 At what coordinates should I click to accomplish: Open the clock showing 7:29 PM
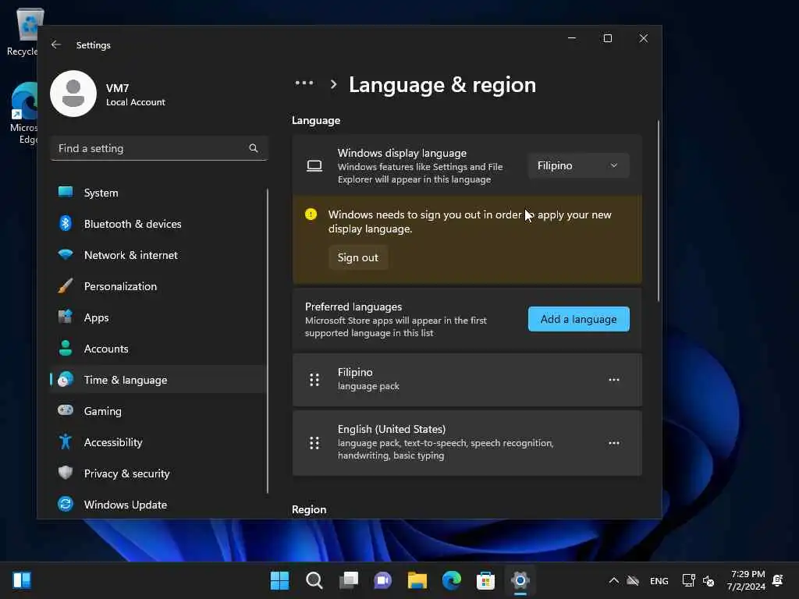(x=747, y=580)
